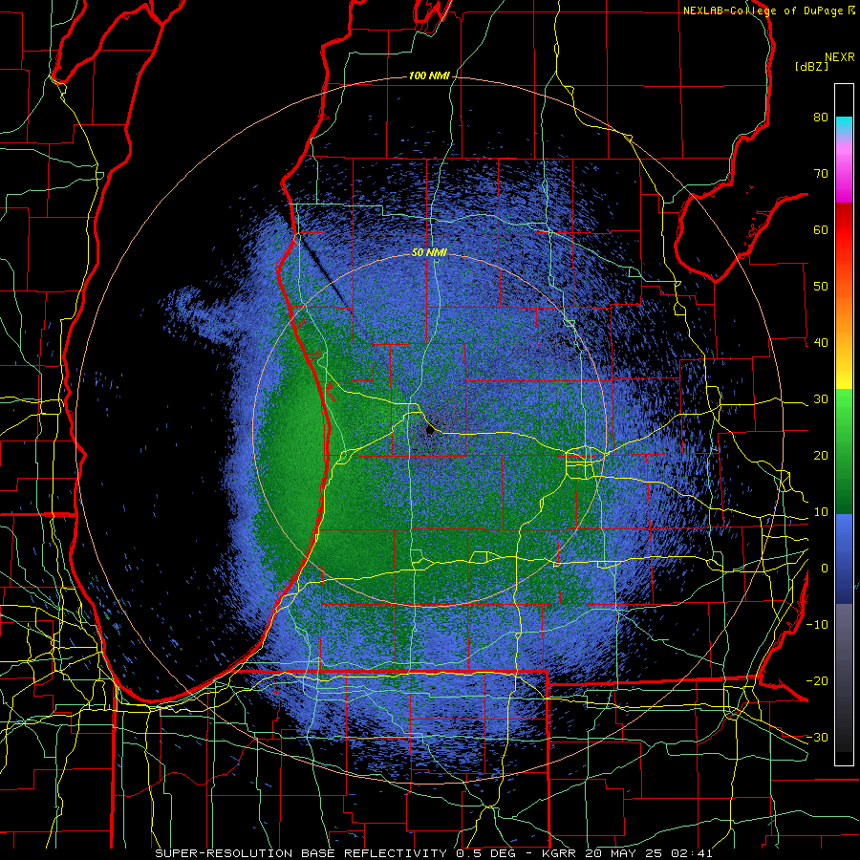
Task: Click the 50 dBZ scale value
Action: point(821,287)
